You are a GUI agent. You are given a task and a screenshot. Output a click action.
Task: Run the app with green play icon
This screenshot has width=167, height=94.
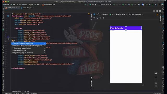coord(114,5)
